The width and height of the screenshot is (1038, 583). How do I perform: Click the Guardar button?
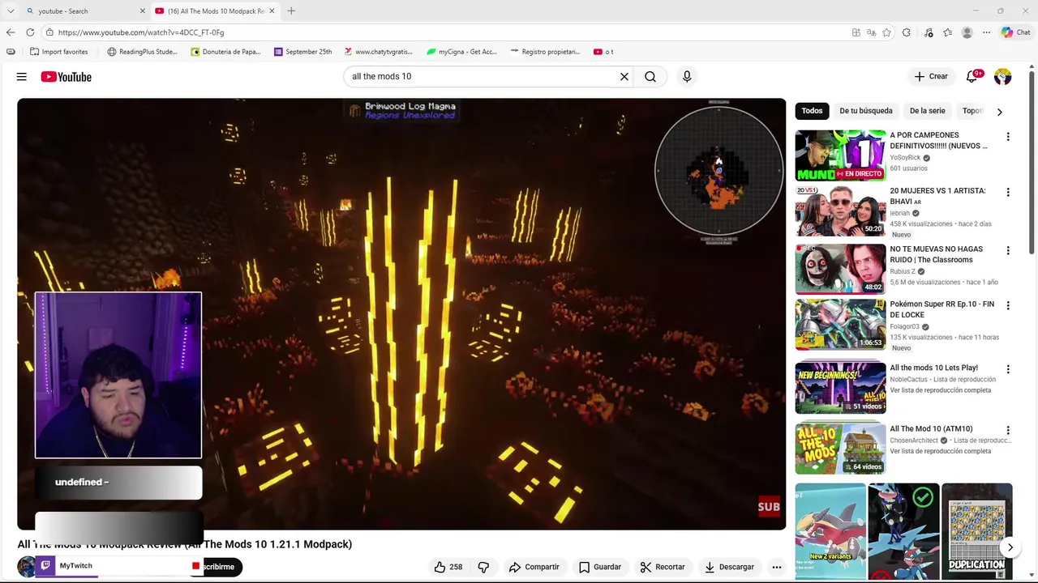click(x=600, y=567)
